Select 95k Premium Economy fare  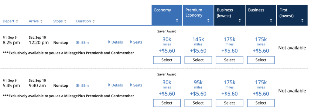pos(198,103)
